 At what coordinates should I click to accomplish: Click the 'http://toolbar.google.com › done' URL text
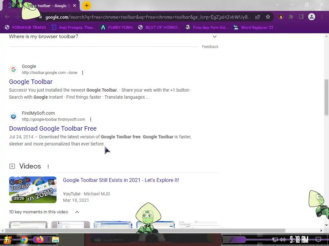coord(49,73)
